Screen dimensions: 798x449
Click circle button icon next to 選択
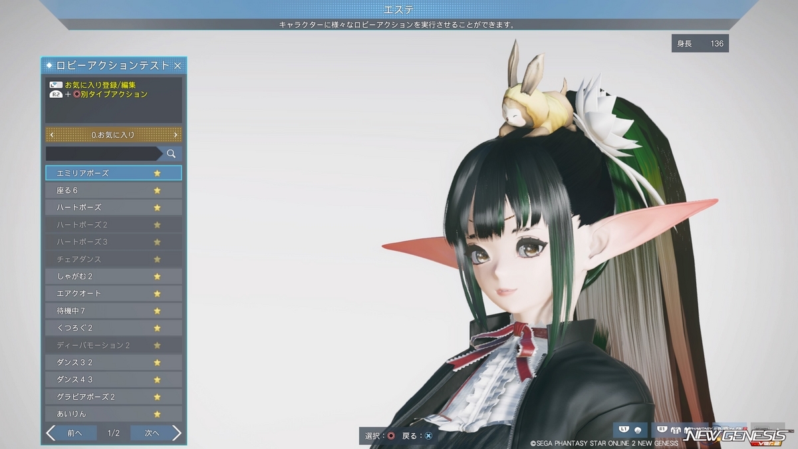[390, 436]
